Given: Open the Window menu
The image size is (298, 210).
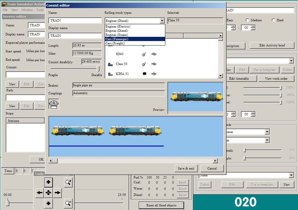Looking at the screenshot, I should pyautogui.click(x=27, y=10).
